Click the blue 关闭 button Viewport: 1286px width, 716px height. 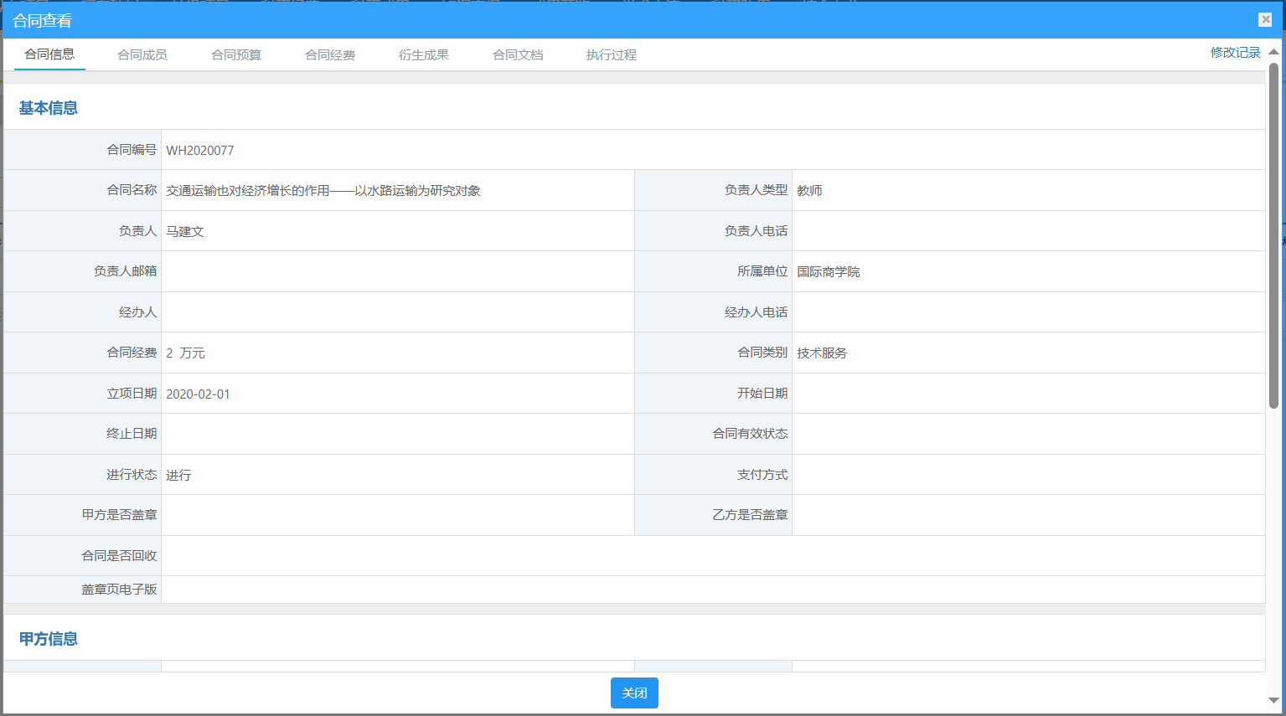[634, 693]
